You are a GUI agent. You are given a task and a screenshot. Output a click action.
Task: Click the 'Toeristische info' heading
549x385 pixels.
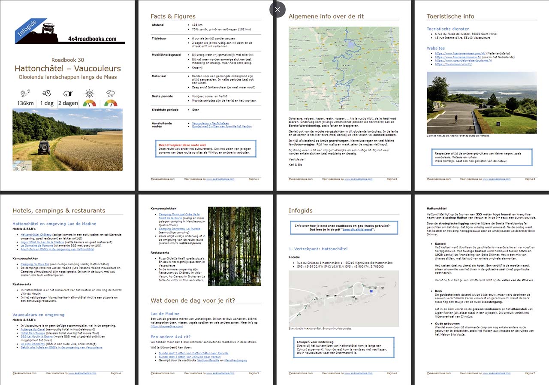(x=450, y=16)
